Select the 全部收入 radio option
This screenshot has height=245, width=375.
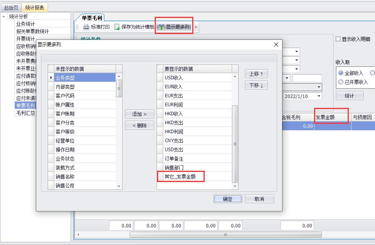pyautogui.click(x=341, y=73)
